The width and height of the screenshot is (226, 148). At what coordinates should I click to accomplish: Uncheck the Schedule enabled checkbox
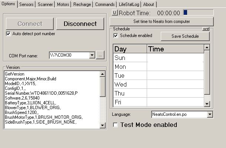pyautogui.click(x=116, y=36)
